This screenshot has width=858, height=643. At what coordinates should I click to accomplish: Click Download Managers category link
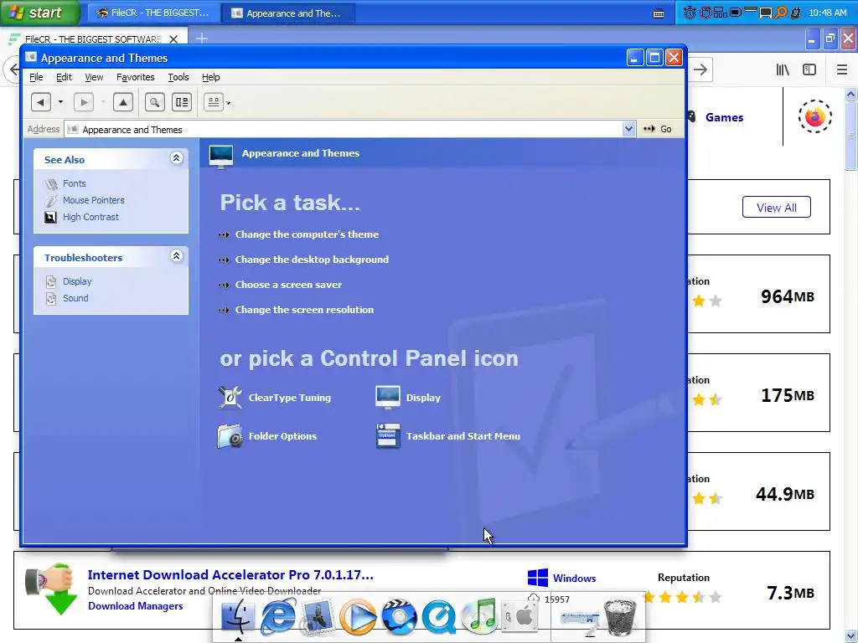tap(135, 606)
